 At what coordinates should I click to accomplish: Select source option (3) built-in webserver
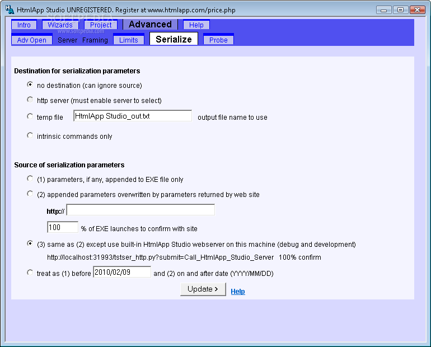30,243
